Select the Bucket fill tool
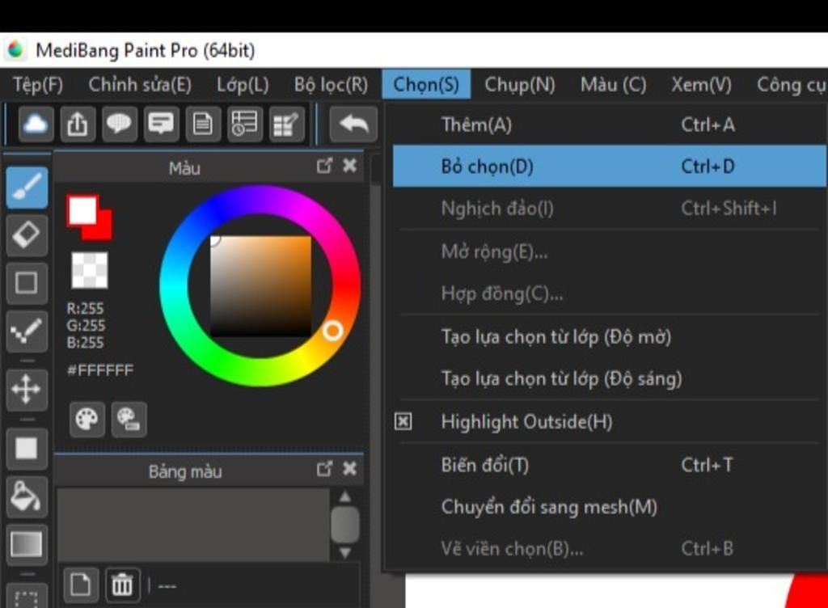This screenshot has height=608, width=828. tap(27, 496)
